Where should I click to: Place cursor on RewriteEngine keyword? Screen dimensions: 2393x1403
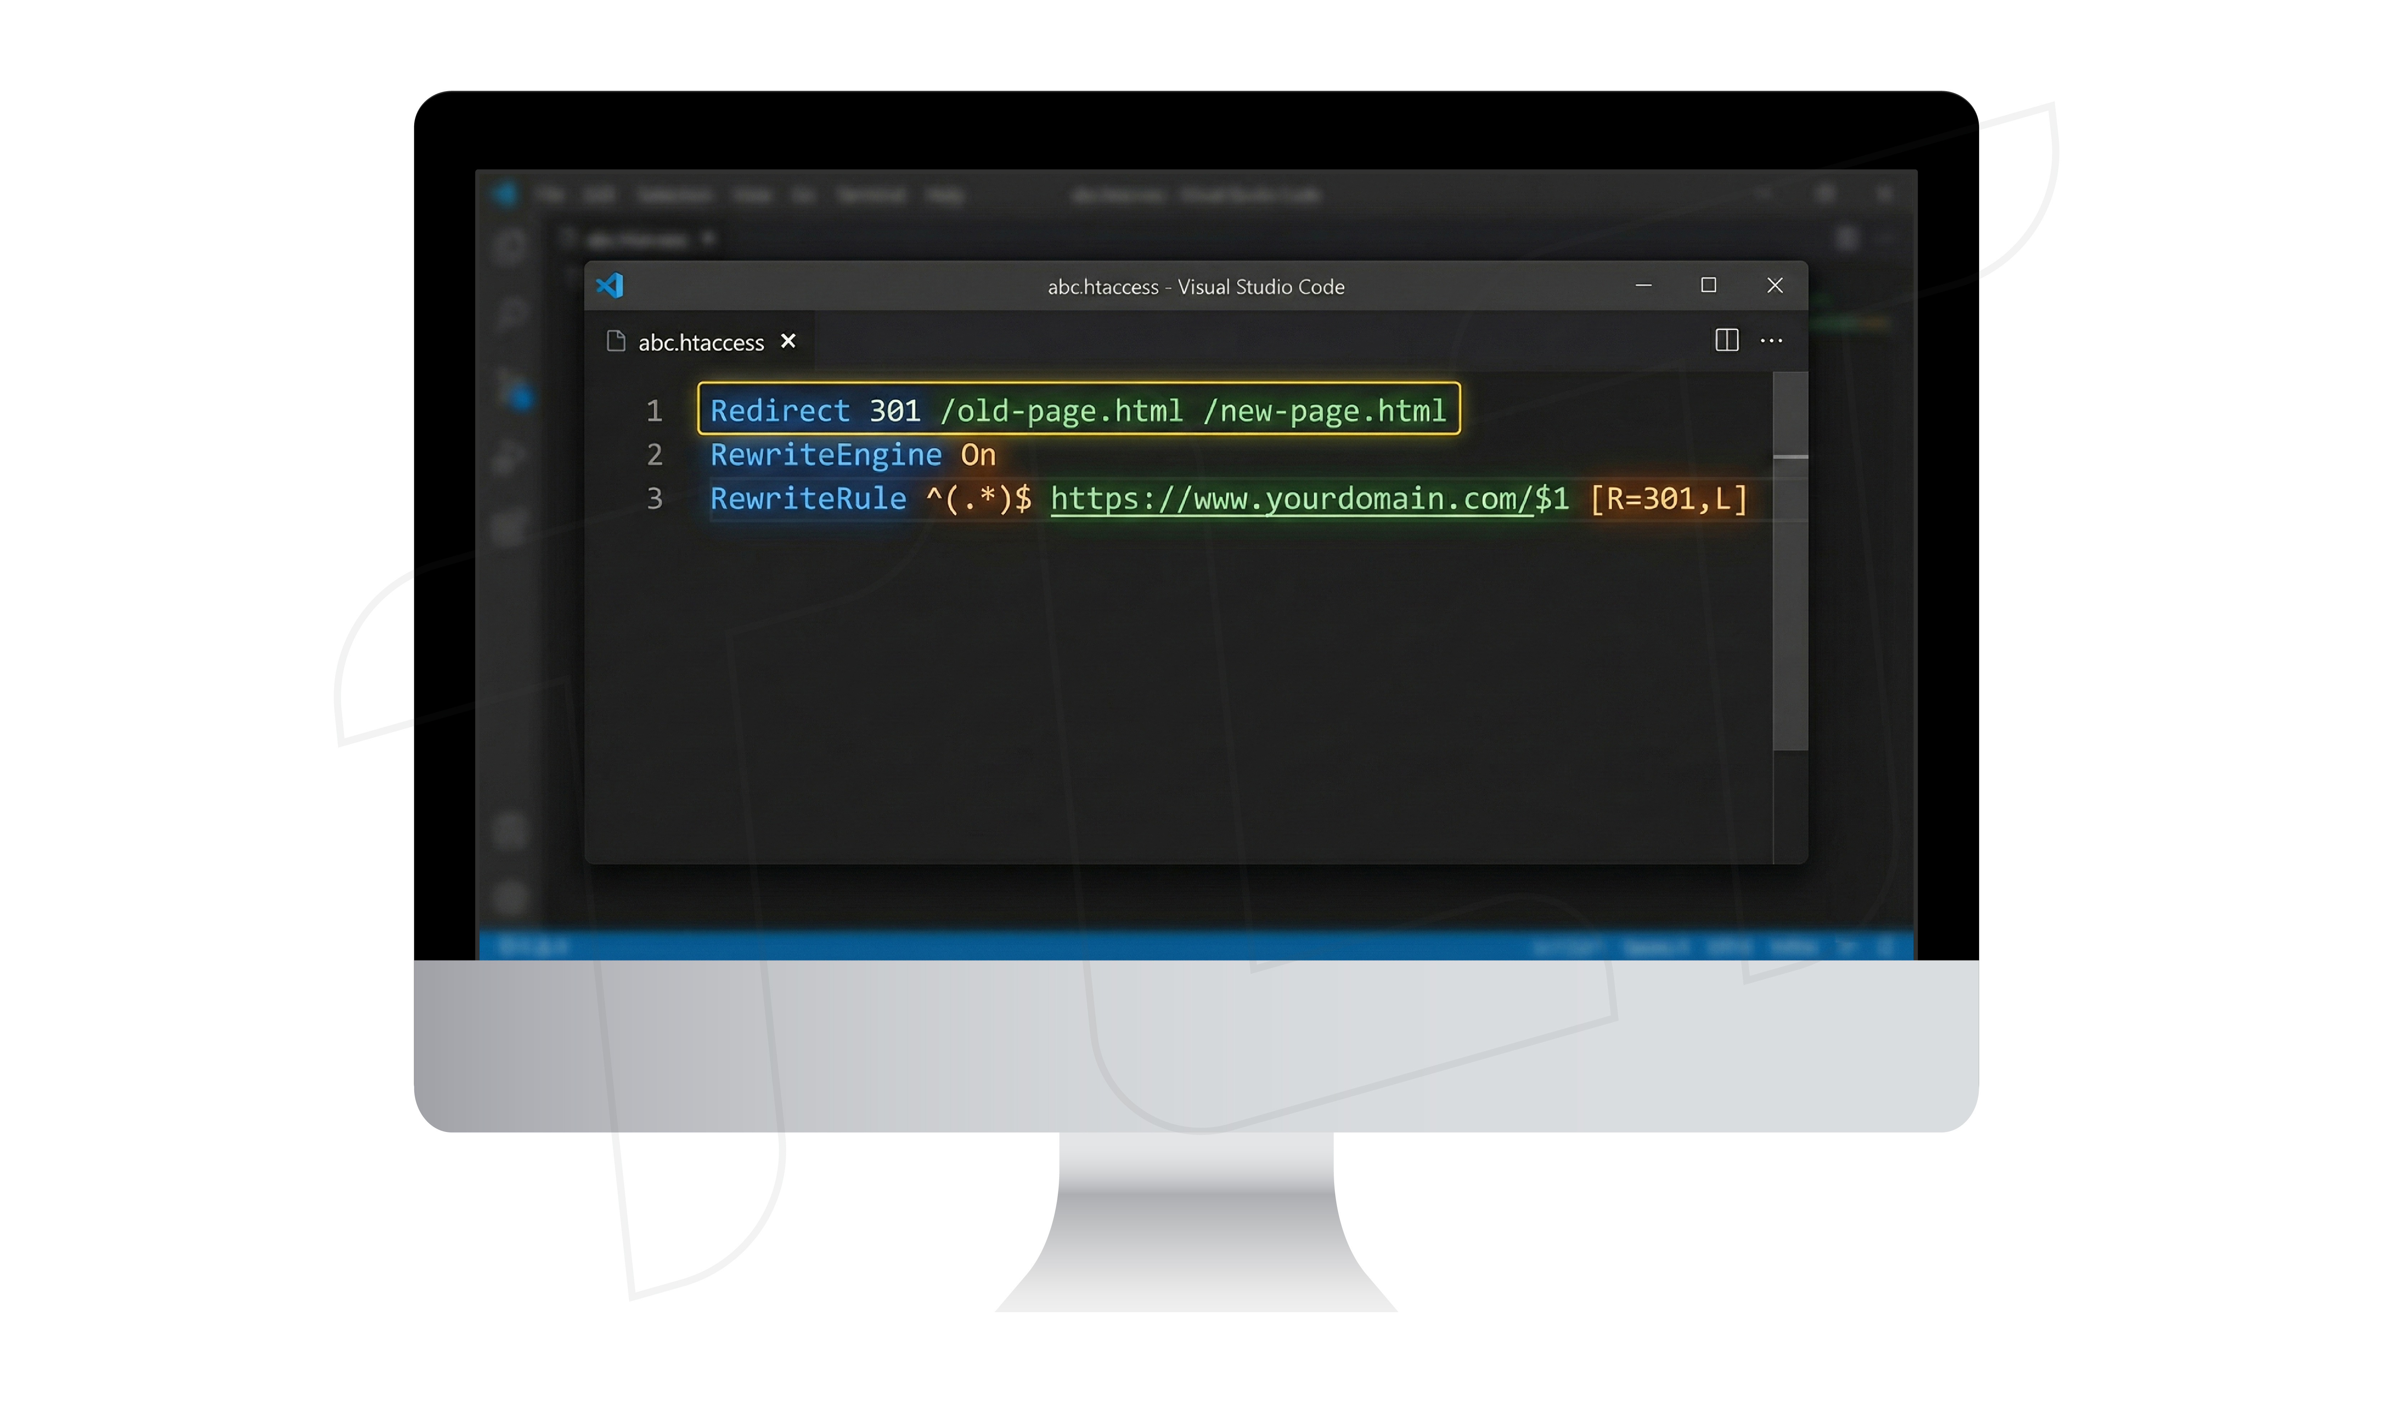[x=825, y=455]
